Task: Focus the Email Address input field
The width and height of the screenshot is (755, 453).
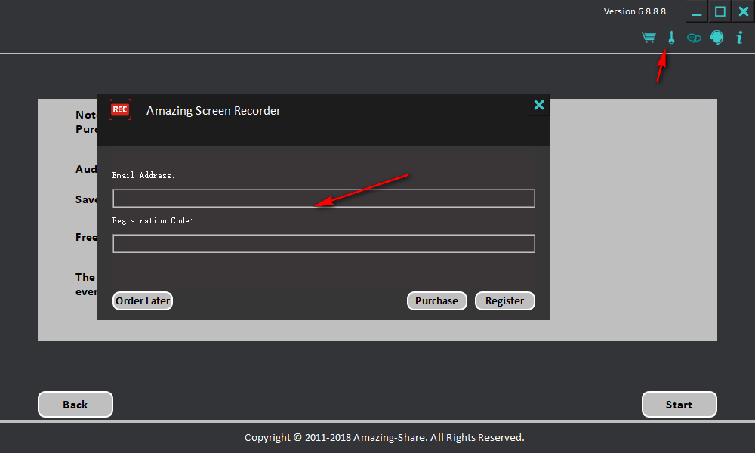Action: pyautogui.click(x=324, y=199)
